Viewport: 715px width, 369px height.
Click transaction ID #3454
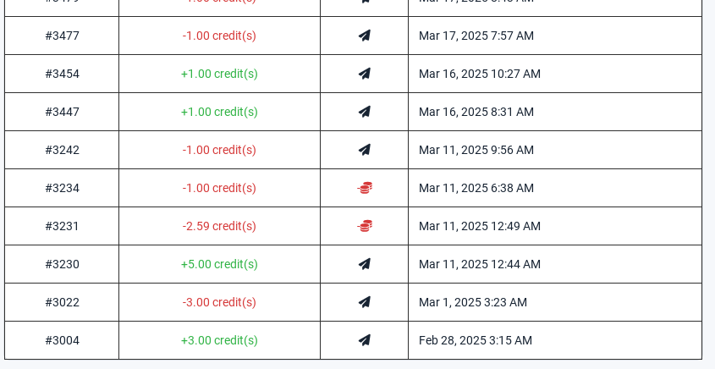point(63,74)
